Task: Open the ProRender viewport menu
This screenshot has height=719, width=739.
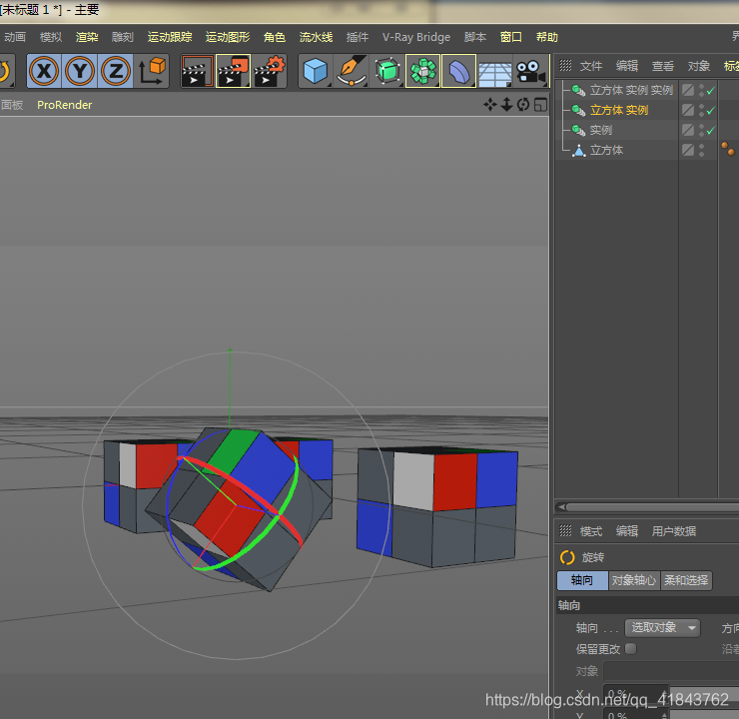Action: (65, 105)
